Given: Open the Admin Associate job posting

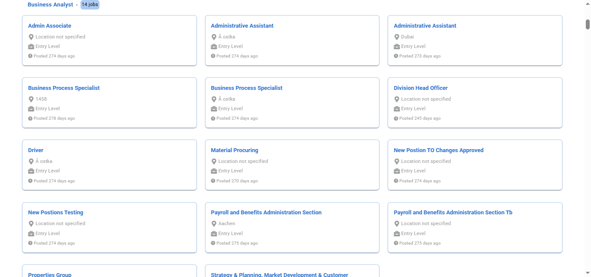Looking at the screenshot, I should click(x=50, y=26).
